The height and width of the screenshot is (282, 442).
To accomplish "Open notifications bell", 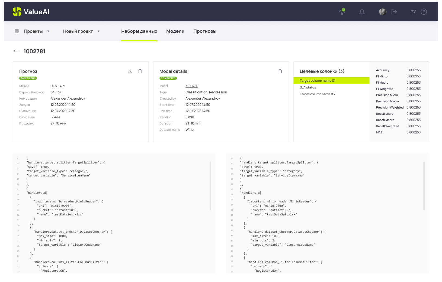I will [362, 12].
